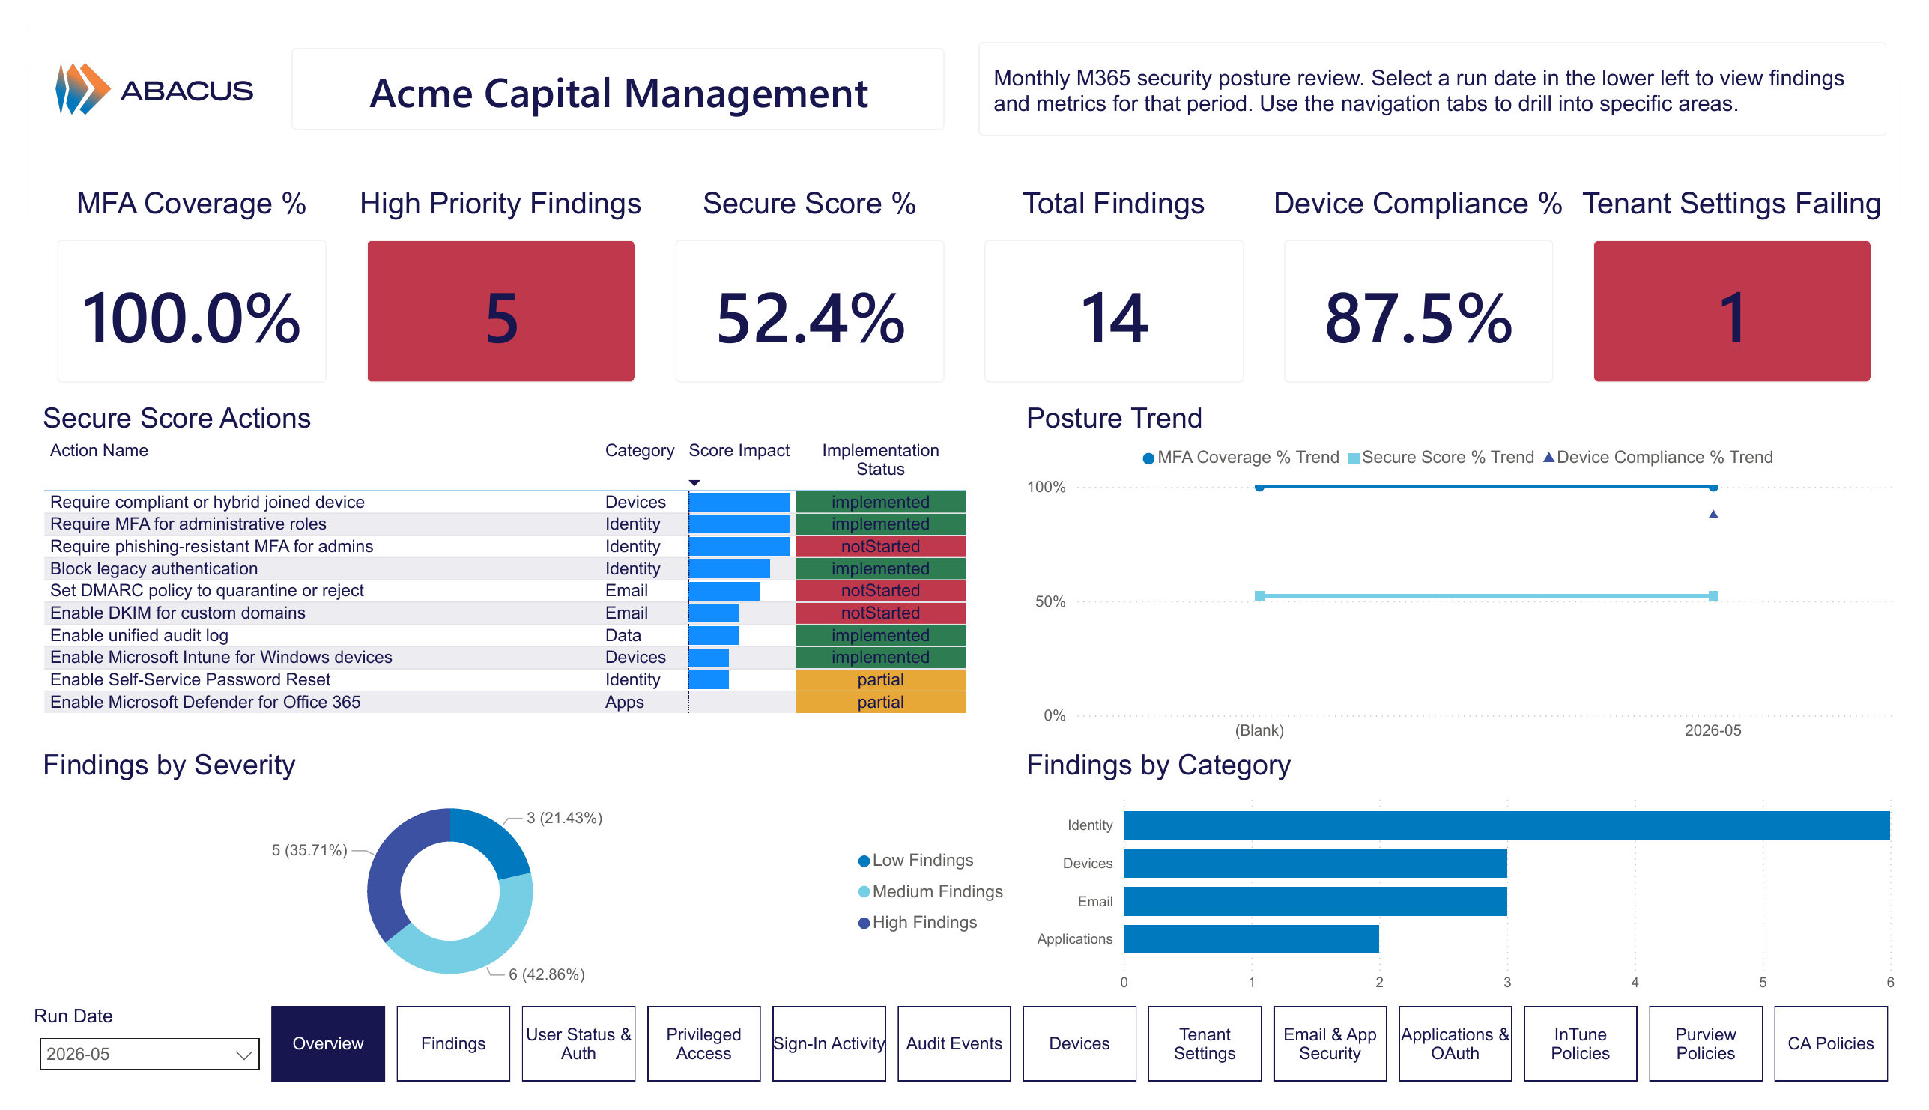Click the Abacus logo
The image size is (1929, 1110).
pyautogui.click(x=154, y=89)
